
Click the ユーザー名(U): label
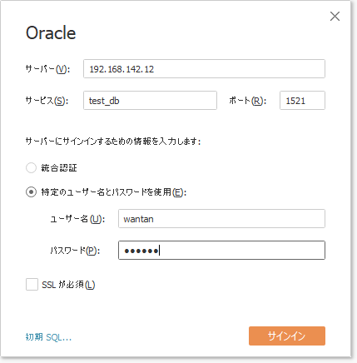click(77, 219)
